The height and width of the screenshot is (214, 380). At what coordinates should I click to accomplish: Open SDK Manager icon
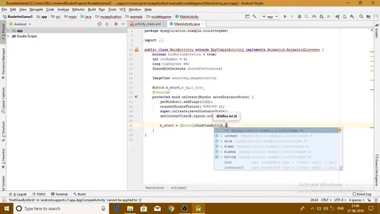352,17
